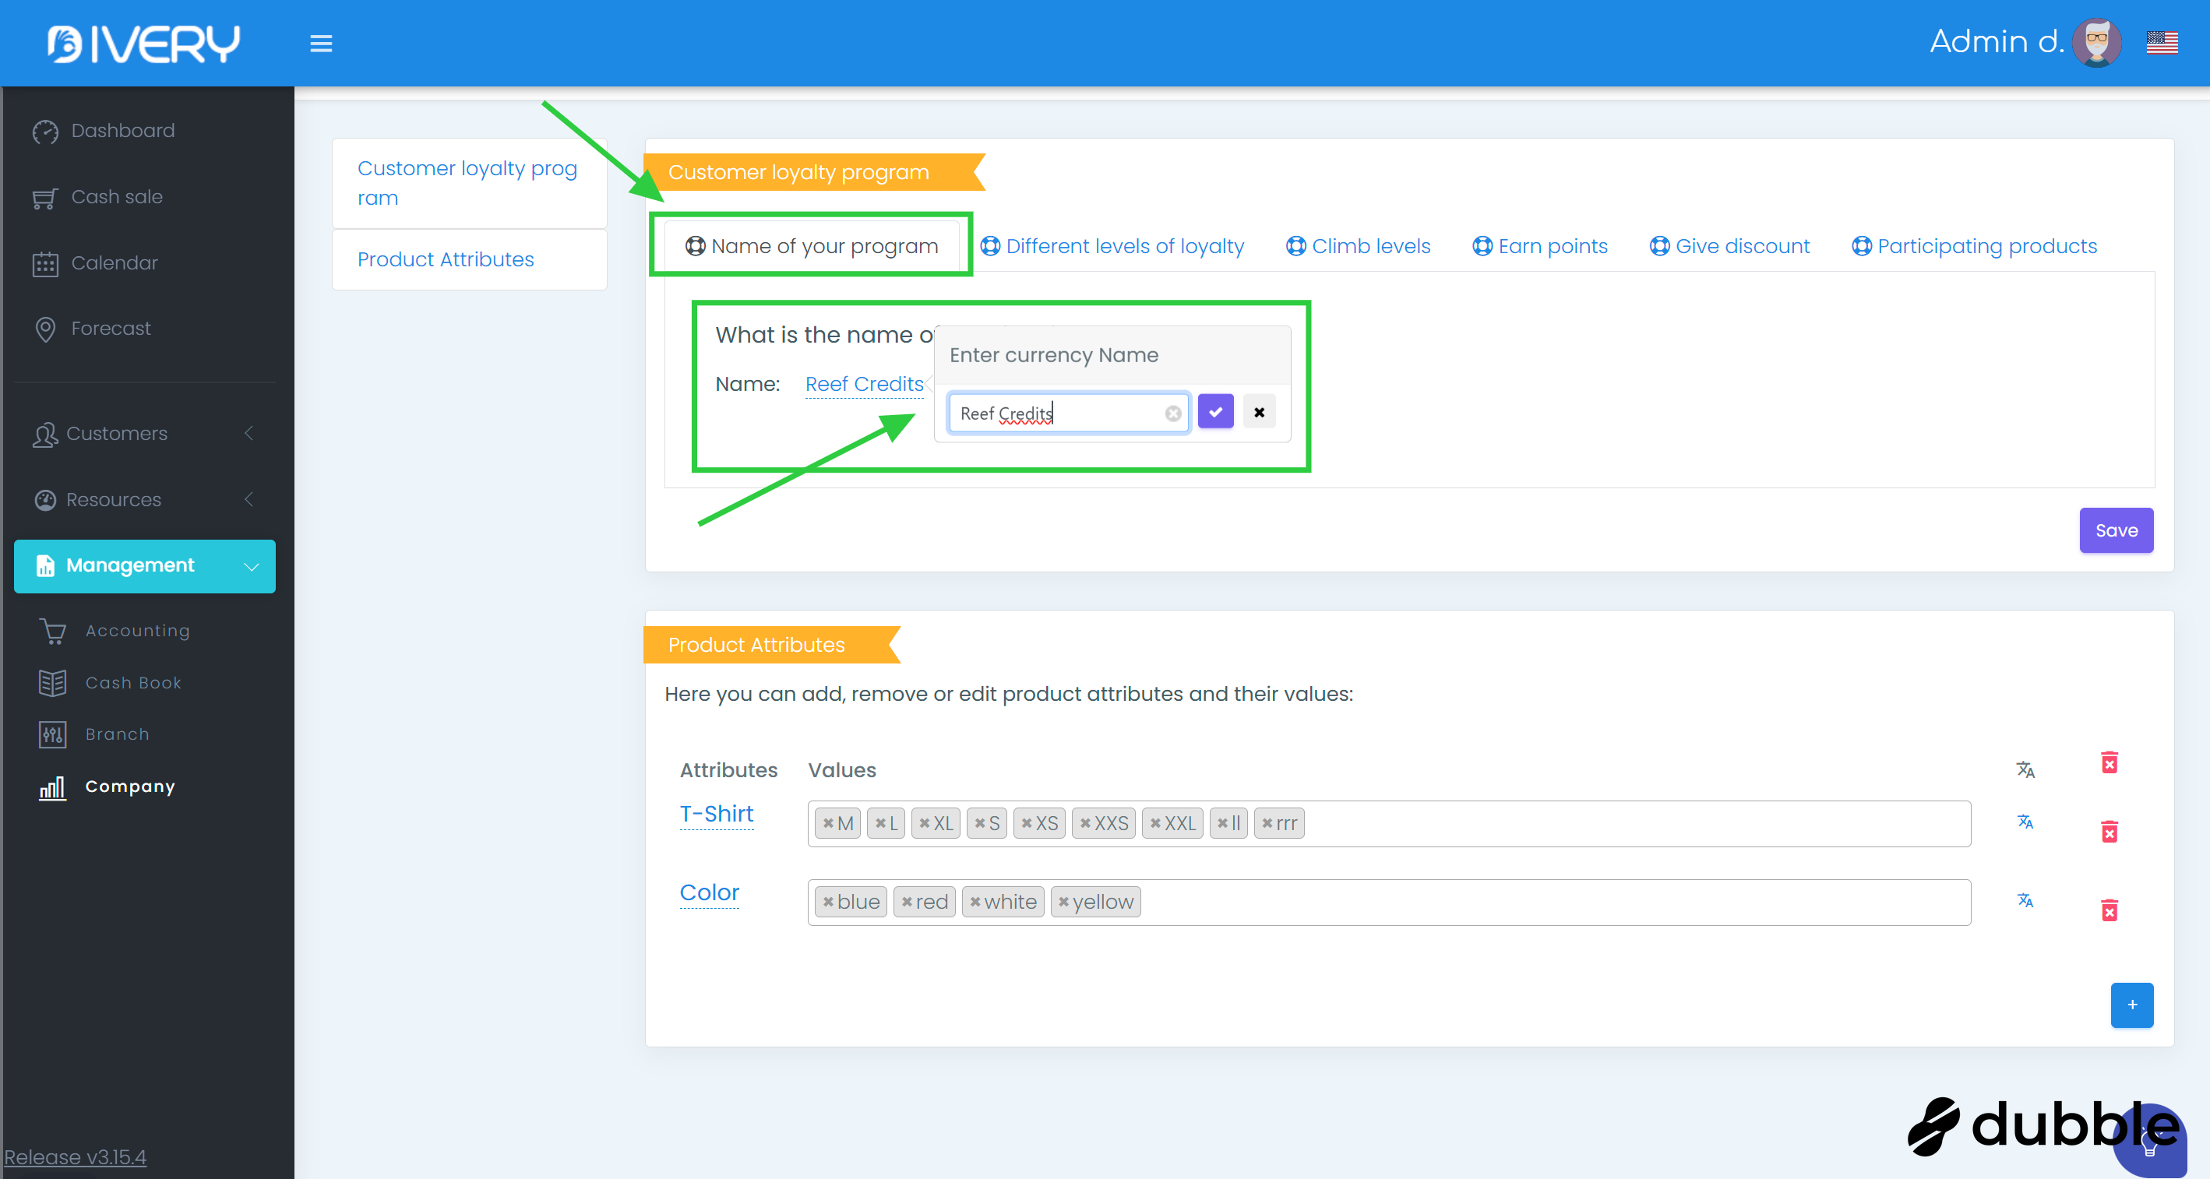
Task: Cancel currency name edit with X button
Action: (1259, 413)
